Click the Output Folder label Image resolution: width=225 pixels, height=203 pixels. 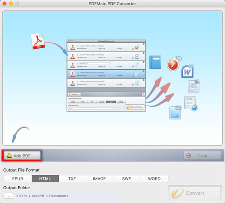(17, 188)
